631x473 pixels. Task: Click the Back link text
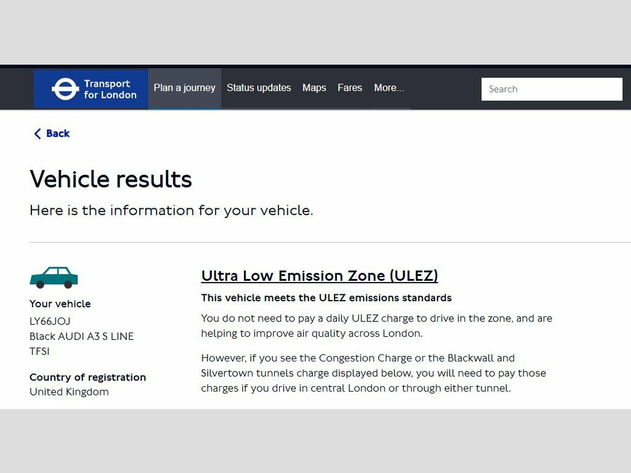pyautogui.click(x=58, y=134)
